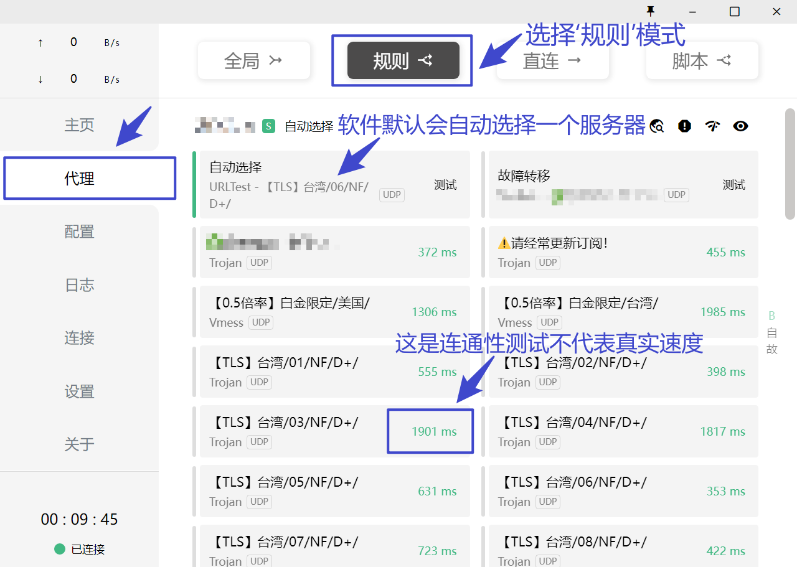Collapse the 自动选择 proxy group header
This screenshot has width=797, height=567.
point(309,126)
